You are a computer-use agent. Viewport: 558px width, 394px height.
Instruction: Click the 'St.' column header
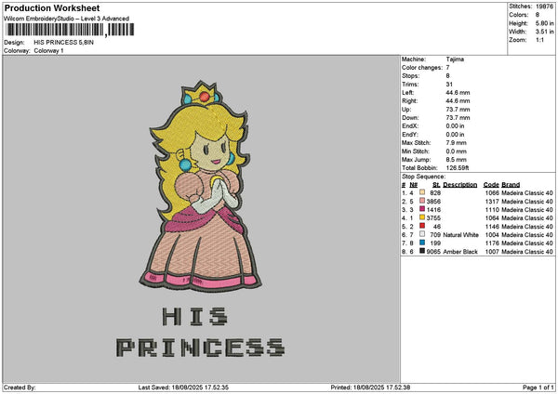click(x=436, y=185)
